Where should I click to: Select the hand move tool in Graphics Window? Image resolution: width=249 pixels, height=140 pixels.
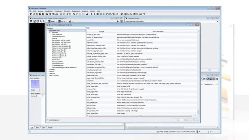38,21
